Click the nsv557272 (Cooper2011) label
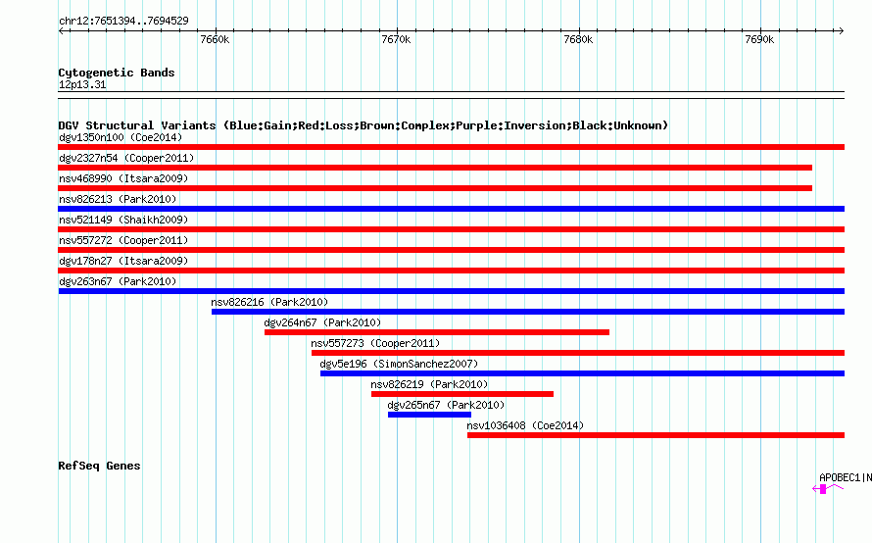The width and height of the screenshot is (872, 543). click(x=123, y=240)
